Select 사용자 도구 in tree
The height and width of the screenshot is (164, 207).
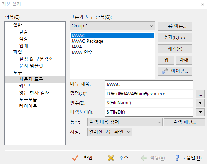tap(35, 79)
